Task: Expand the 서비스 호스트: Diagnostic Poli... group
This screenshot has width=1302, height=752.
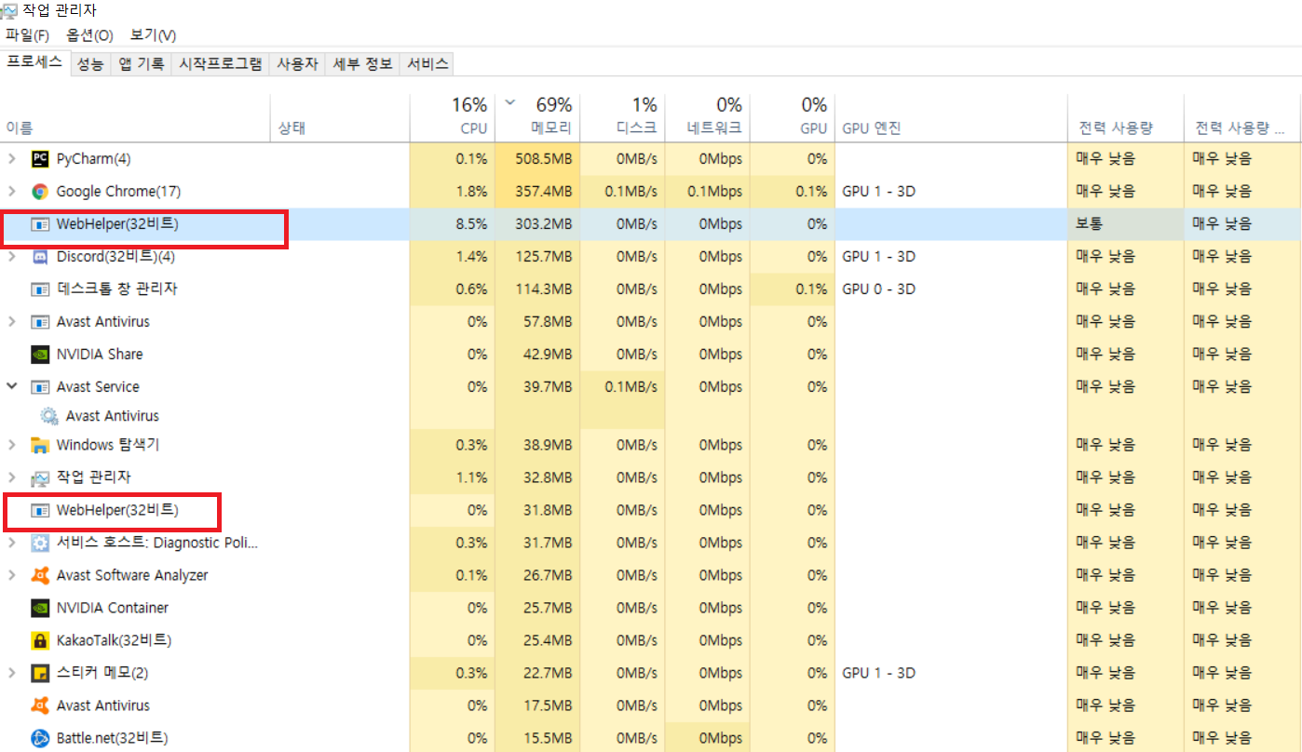Action: 12,543
